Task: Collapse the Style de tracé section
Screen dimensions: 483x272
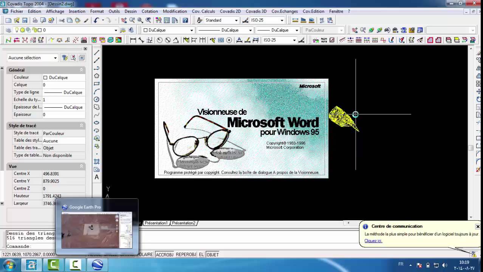Action: [81, 125]
